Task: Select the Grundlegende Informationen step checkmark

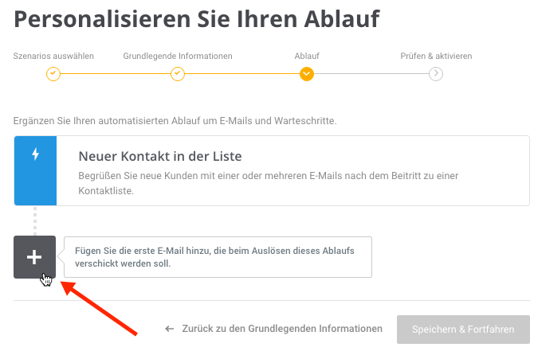Action: tap(178, 74)
